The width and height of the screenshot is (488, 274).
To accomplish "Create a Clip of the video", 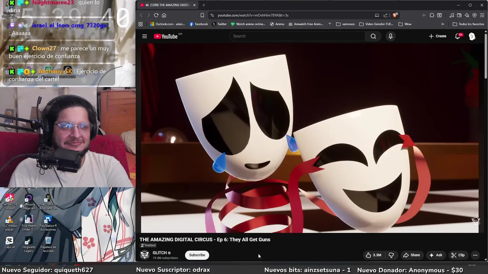I will (458, 255).
